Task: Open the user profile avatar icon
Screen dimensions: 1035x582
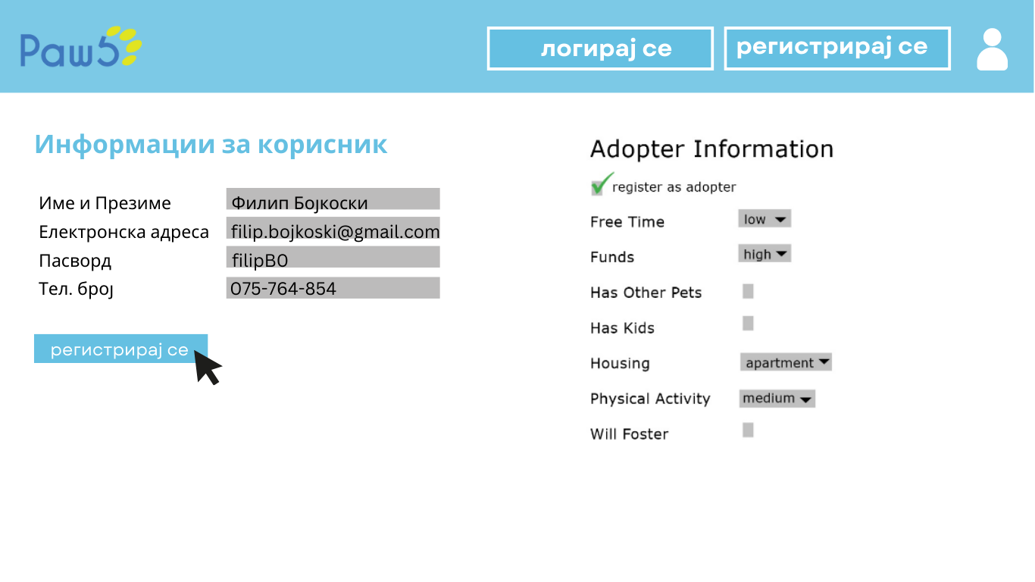Action: click(x=992, y=49)
